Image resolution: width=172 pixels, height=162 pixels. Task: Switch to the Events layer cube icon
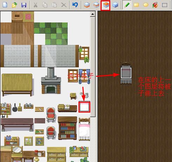click(x=115, y=5)
